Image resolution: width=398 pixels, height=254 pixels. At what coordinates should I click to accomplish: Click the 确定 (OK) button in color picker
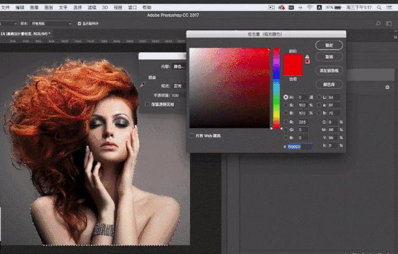click(x=329, y=45)
